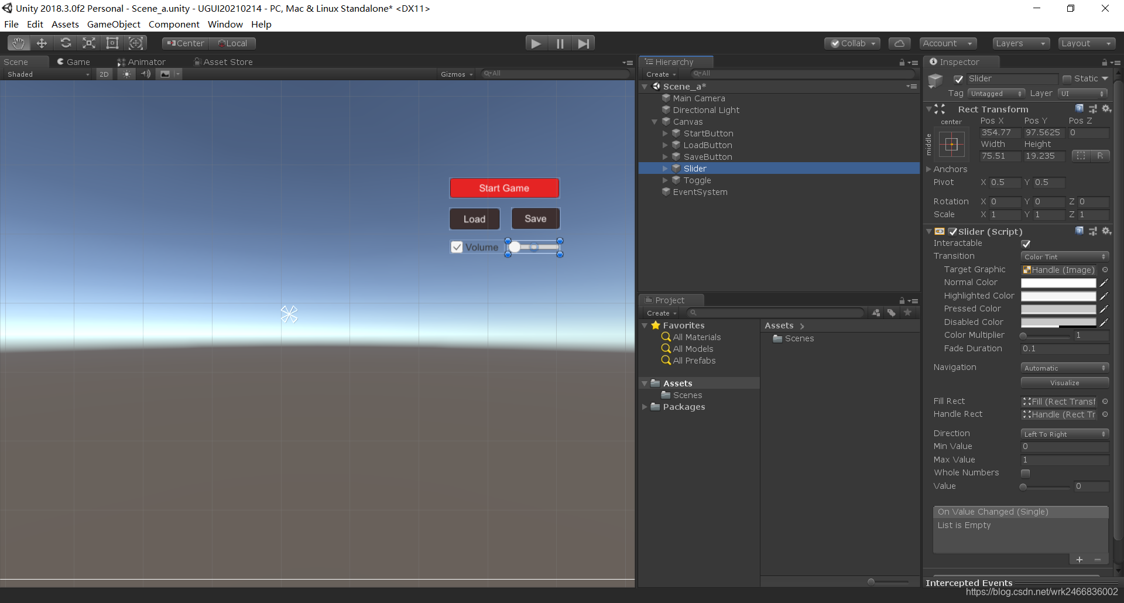The height and width of the screenshot is (603, 1124).
Task: Toggle 2D scene view mode
Action: 104,74
